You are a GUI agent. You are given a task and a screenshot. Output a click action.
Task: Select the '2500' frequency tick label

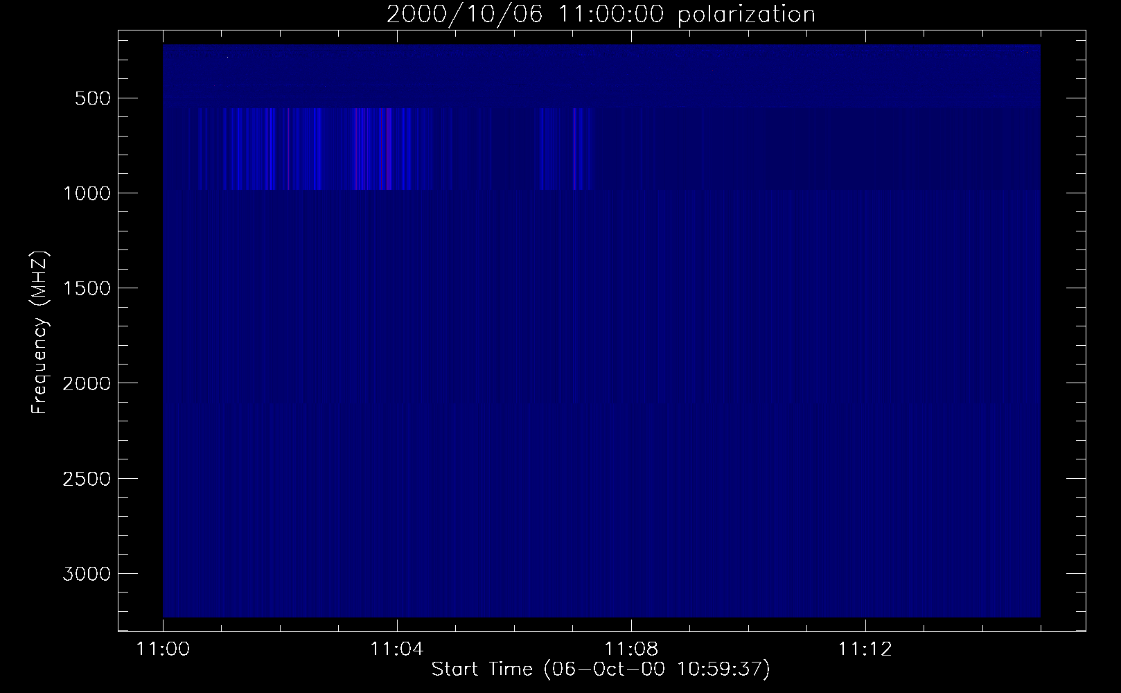[87, 479]
